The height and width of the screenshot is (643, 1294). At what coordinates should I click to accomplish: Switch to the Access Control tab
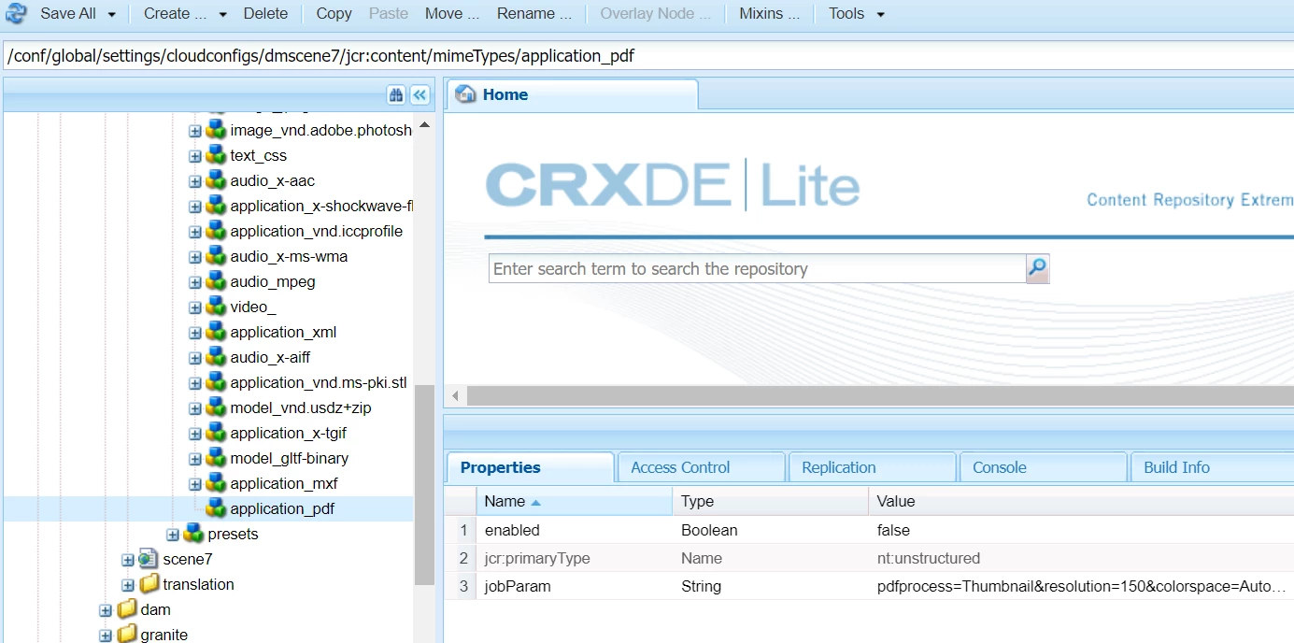click(701, 467)
